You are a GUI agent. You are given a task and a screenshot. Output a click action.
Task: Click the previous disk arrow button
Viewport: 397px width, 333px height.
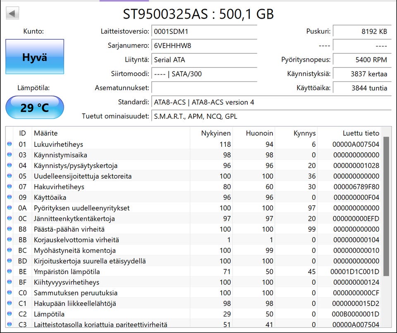12,14
